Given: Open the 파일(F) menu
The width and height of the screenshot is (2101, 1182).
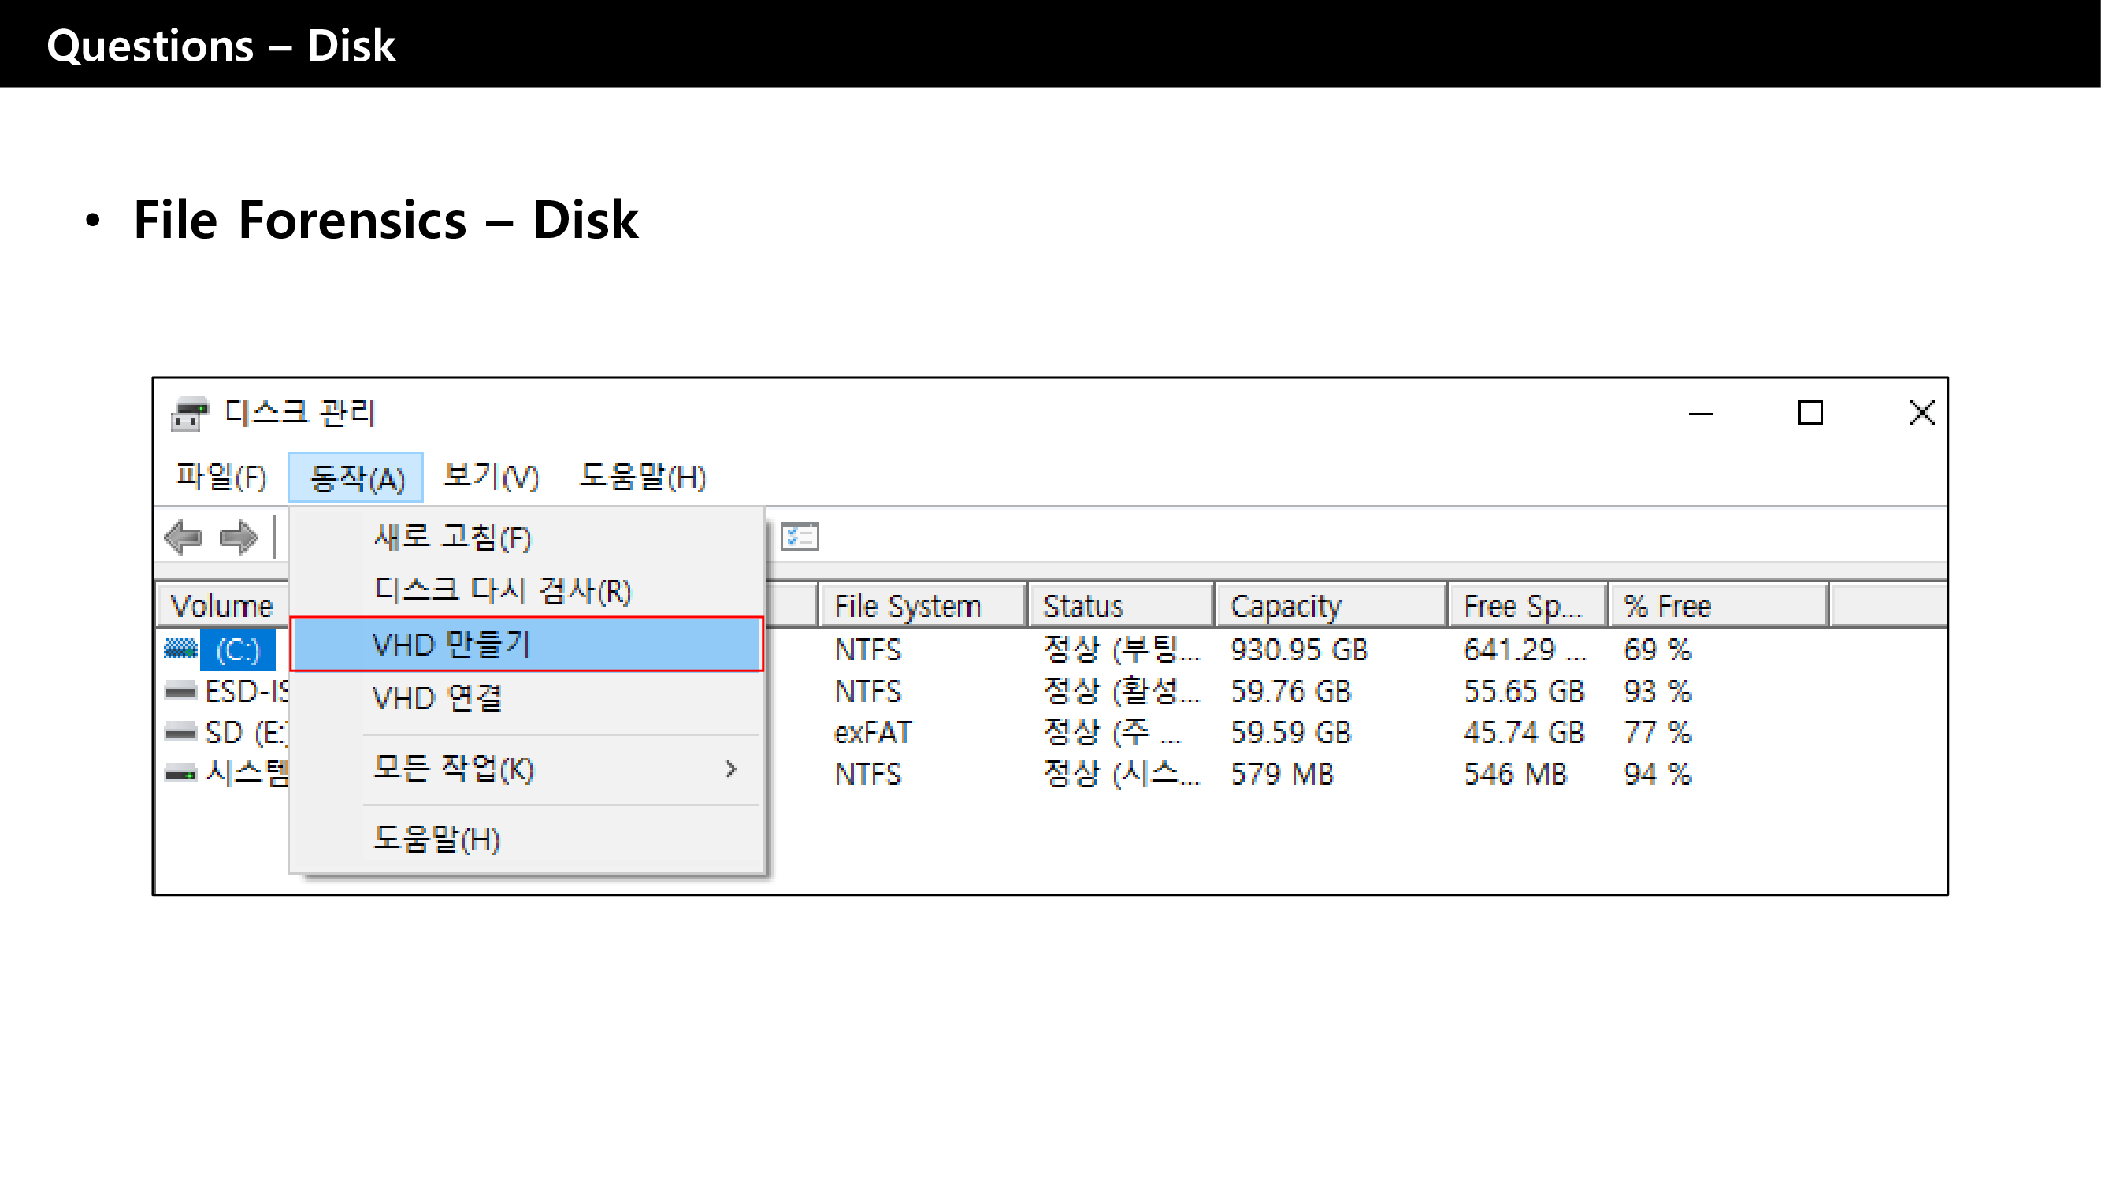Looking at the screenshot, I should [221, 478].
